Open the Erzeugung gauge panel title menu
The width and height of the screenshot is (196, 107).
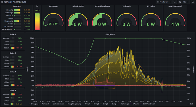53,6
